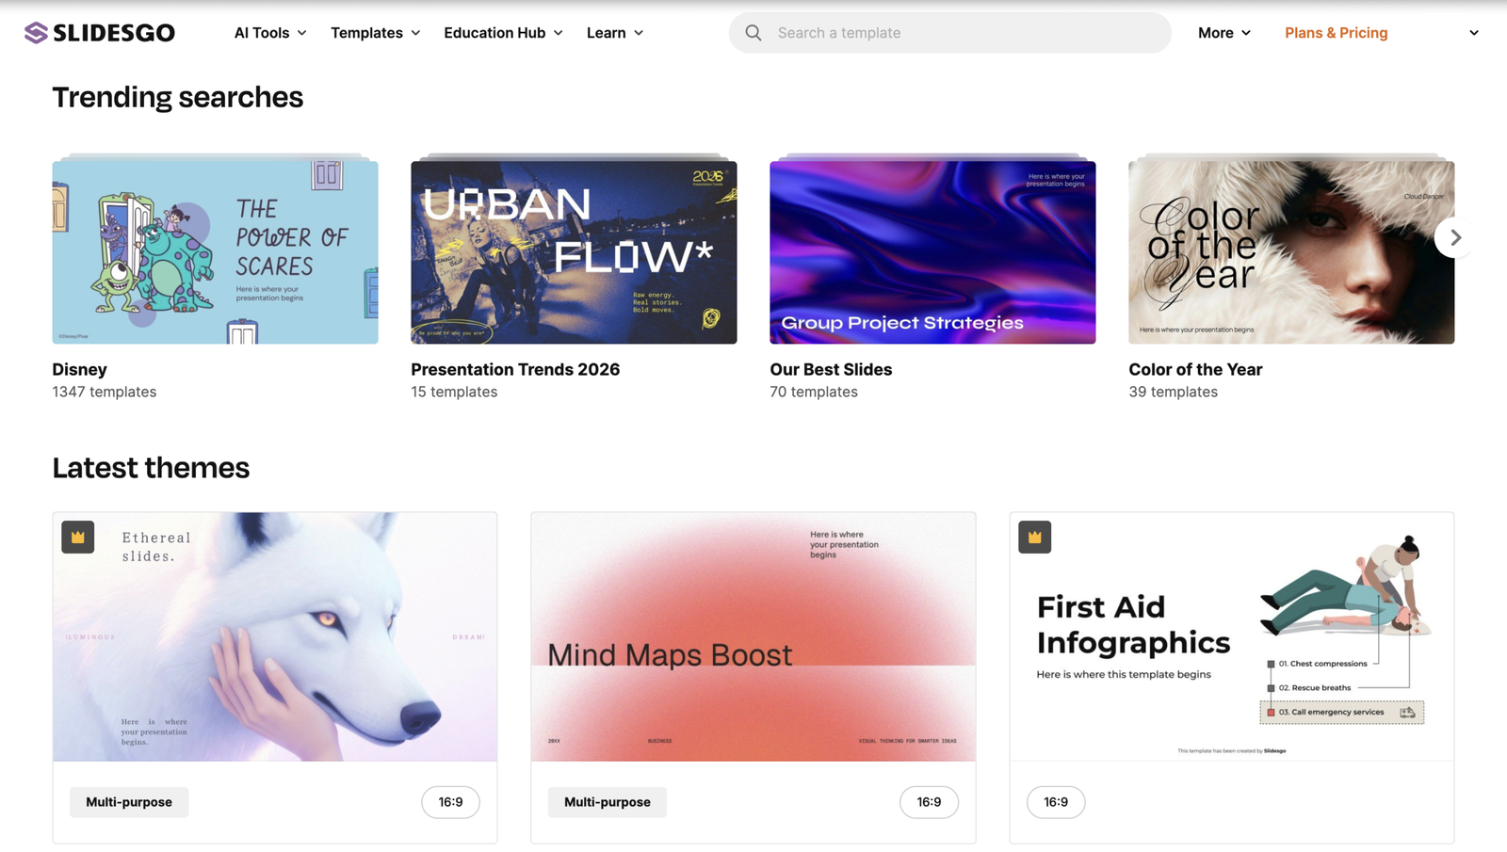Image resolution: width=1507 pixels, height=852 pixels.
Task: Open the Learn dropdown
Action: (613, 32)
